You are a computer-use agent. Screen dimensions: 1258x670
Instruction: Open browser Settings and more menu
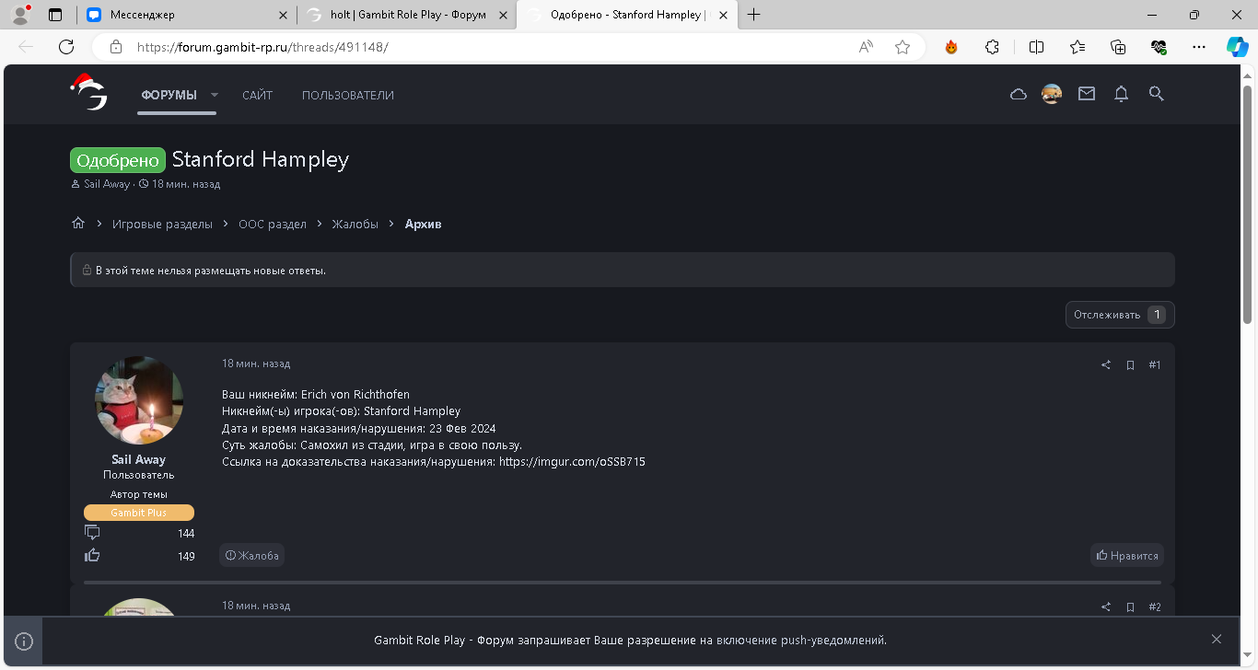(1198, 47)
